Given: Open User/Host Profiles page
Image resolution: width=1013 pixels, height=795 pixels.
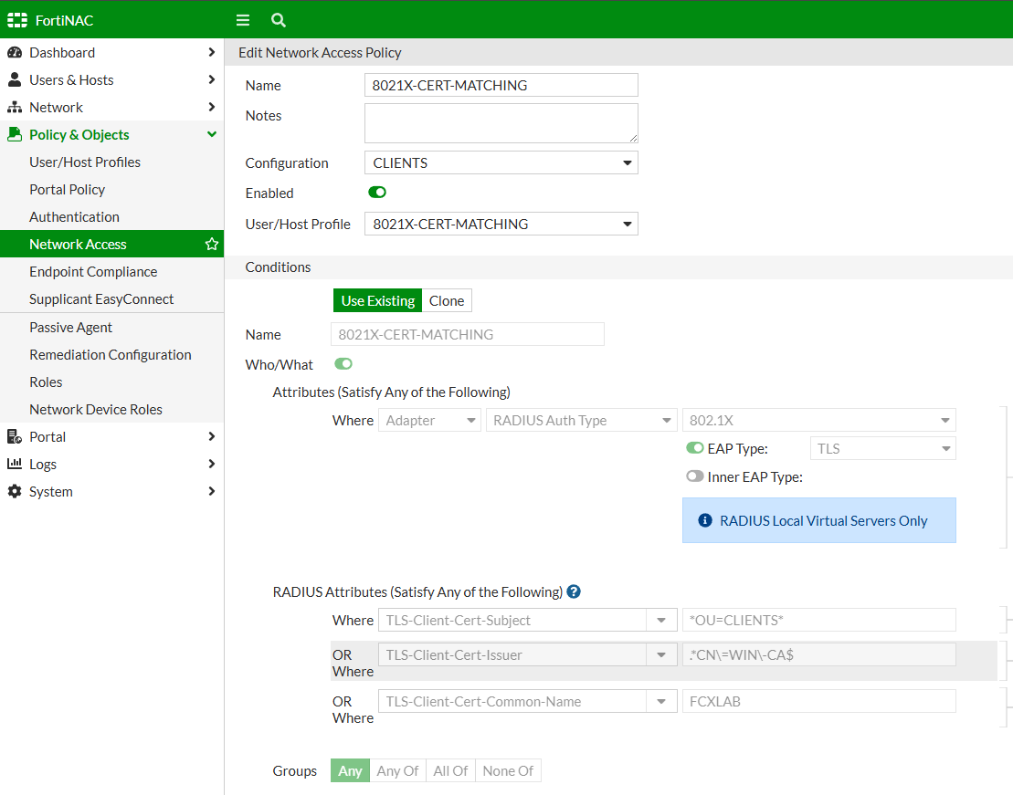Looking at the screenshot, I should (85, 162).
